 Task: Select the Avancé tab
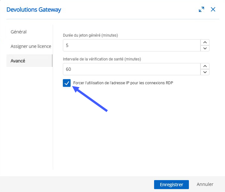point(18,60)
